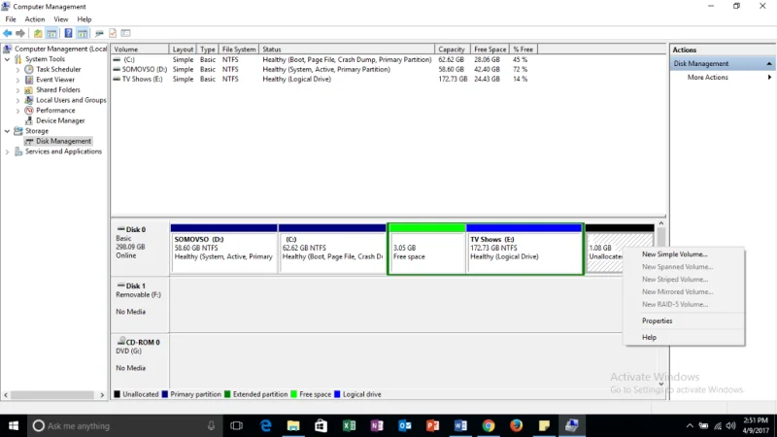
Task: Open More Actions submenu arrow
Action: tap(769, 78)
